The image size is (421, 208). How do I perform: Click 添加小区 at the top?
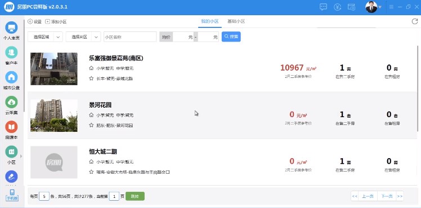56,22
